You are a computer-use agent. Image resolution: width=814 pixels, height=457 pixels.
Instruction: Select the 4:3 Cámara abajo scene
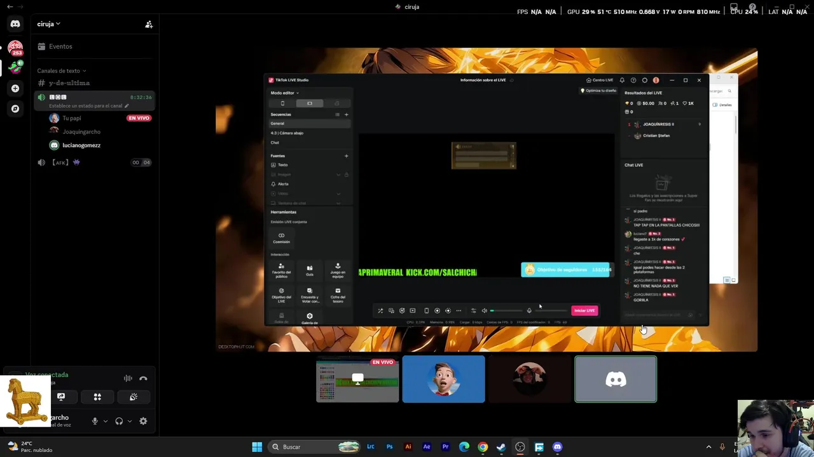point(310,133)
